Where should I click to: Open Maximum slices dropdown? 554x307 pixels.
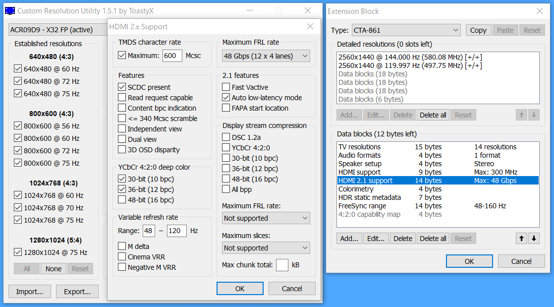coord(266,248)
